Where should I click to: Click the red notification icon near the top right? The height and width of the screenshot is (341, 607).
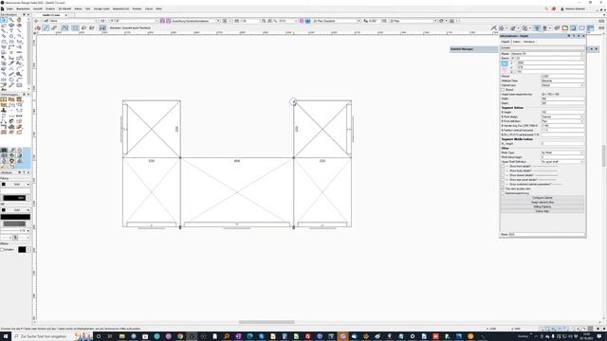[x=554, y=9]
